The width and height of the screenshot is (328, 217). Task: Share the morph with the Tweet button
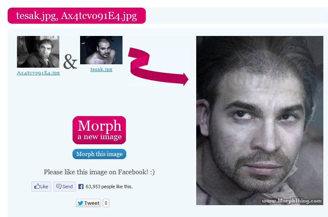(x=88, y=203)
